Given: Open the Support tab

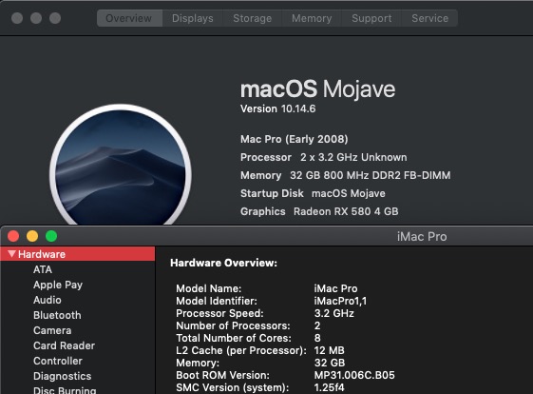Looking at the screenshot, I should coord(371,18).
